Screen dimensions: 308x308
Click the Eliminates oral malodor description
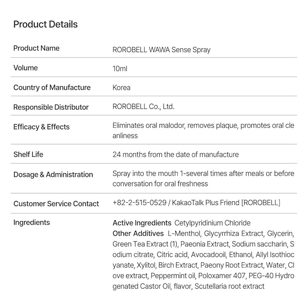(203, 130)
